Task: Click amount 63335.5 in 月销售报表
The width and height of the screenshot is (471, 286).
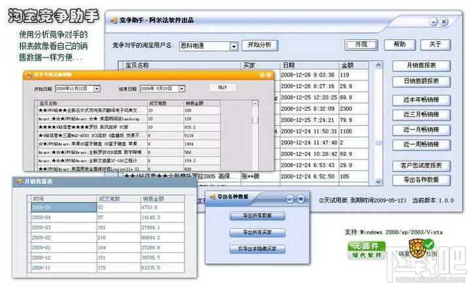Action: (x=162, y=268)
